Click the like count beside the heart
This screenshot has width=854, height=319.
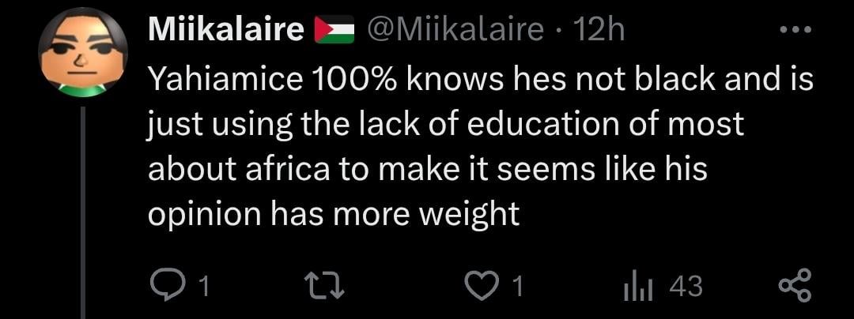point(517,287)
